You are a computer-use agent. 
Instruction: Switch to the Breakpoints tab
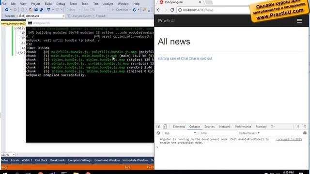58,160
